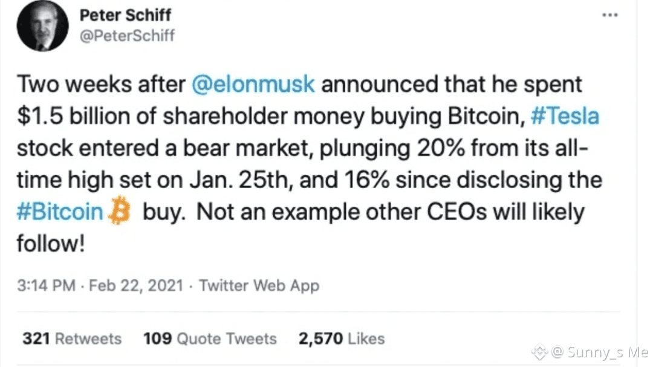This screenshot has height=367, width=653.
Task: Open Peter Schiff's profile avatar photo
Action: point(42,26)
